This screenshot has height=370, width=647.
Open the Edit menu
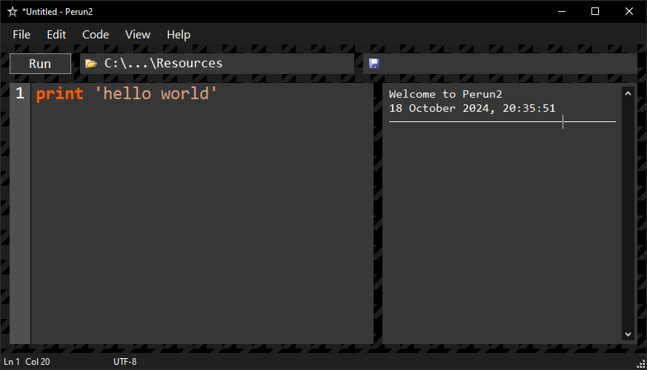point(56,35)
